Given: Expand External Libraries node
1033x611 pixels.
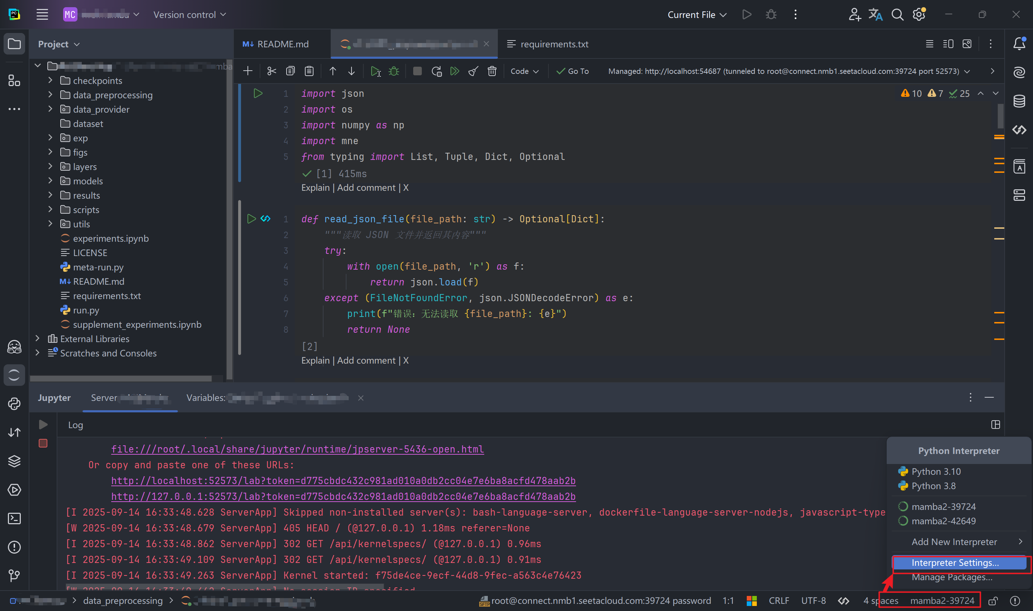Looking at the screenshot, I should (x=37, y=338).
